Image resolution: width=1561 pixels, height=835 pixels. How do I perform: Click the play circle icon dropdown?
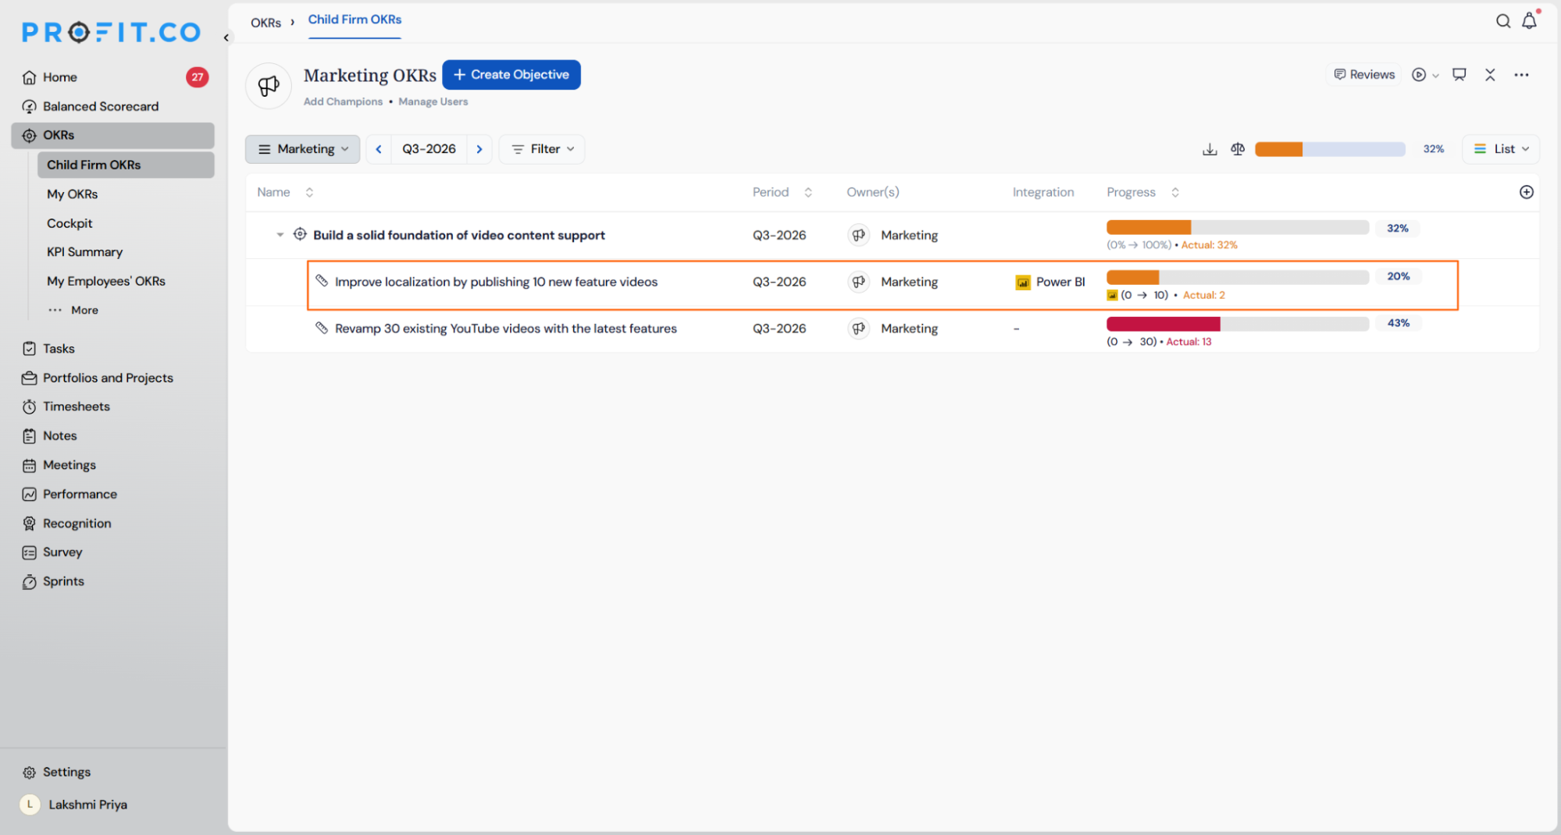[x=1425, y=75]
